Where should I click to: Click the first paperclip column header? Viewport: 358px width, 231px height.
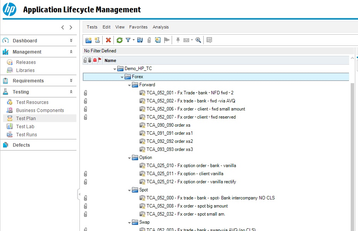click(x=85, y=60)
